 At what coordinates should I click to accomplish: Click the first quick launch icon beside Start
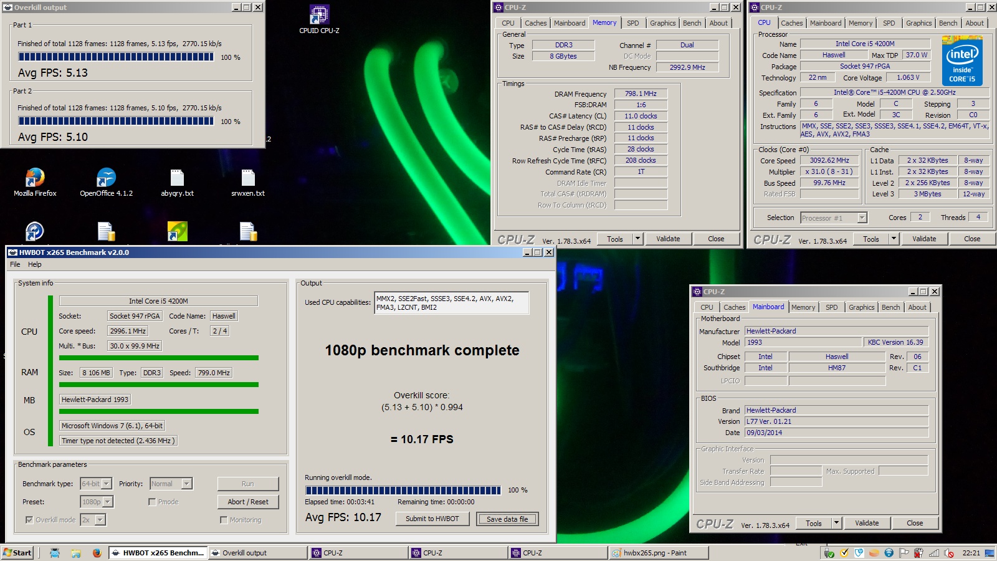pos(55,553)
